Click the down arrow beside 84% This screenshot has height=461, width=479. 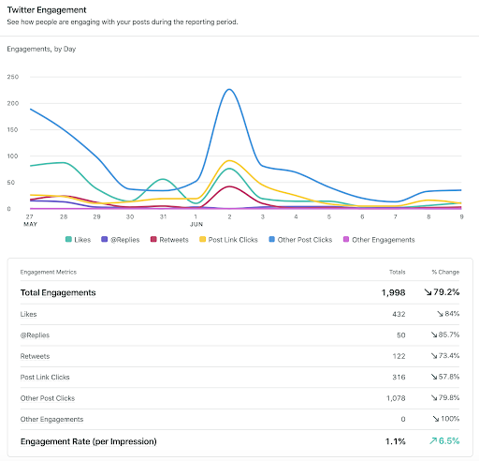[440, 314]
